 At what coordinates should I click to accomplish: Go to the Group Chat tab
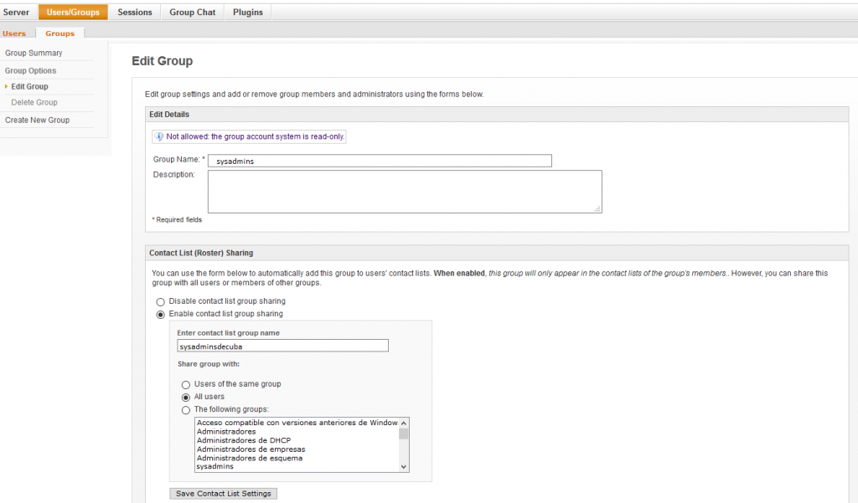click(x=193, y=12)
